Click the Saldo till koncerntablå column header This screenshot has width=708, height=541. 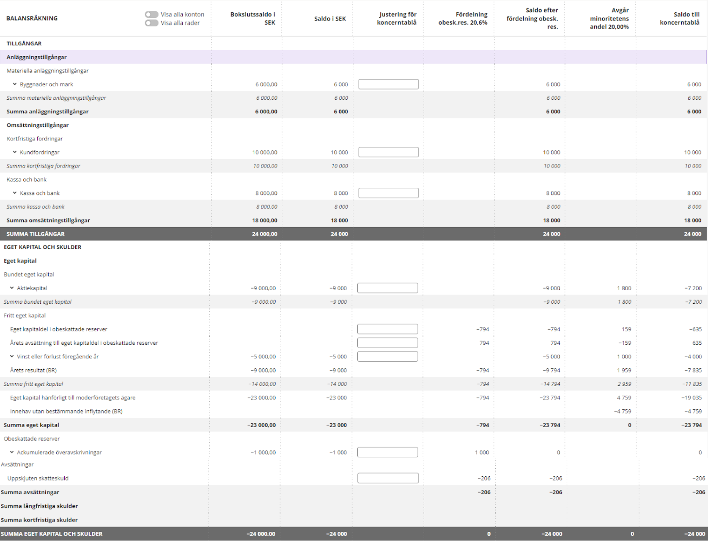coord(679,18)
